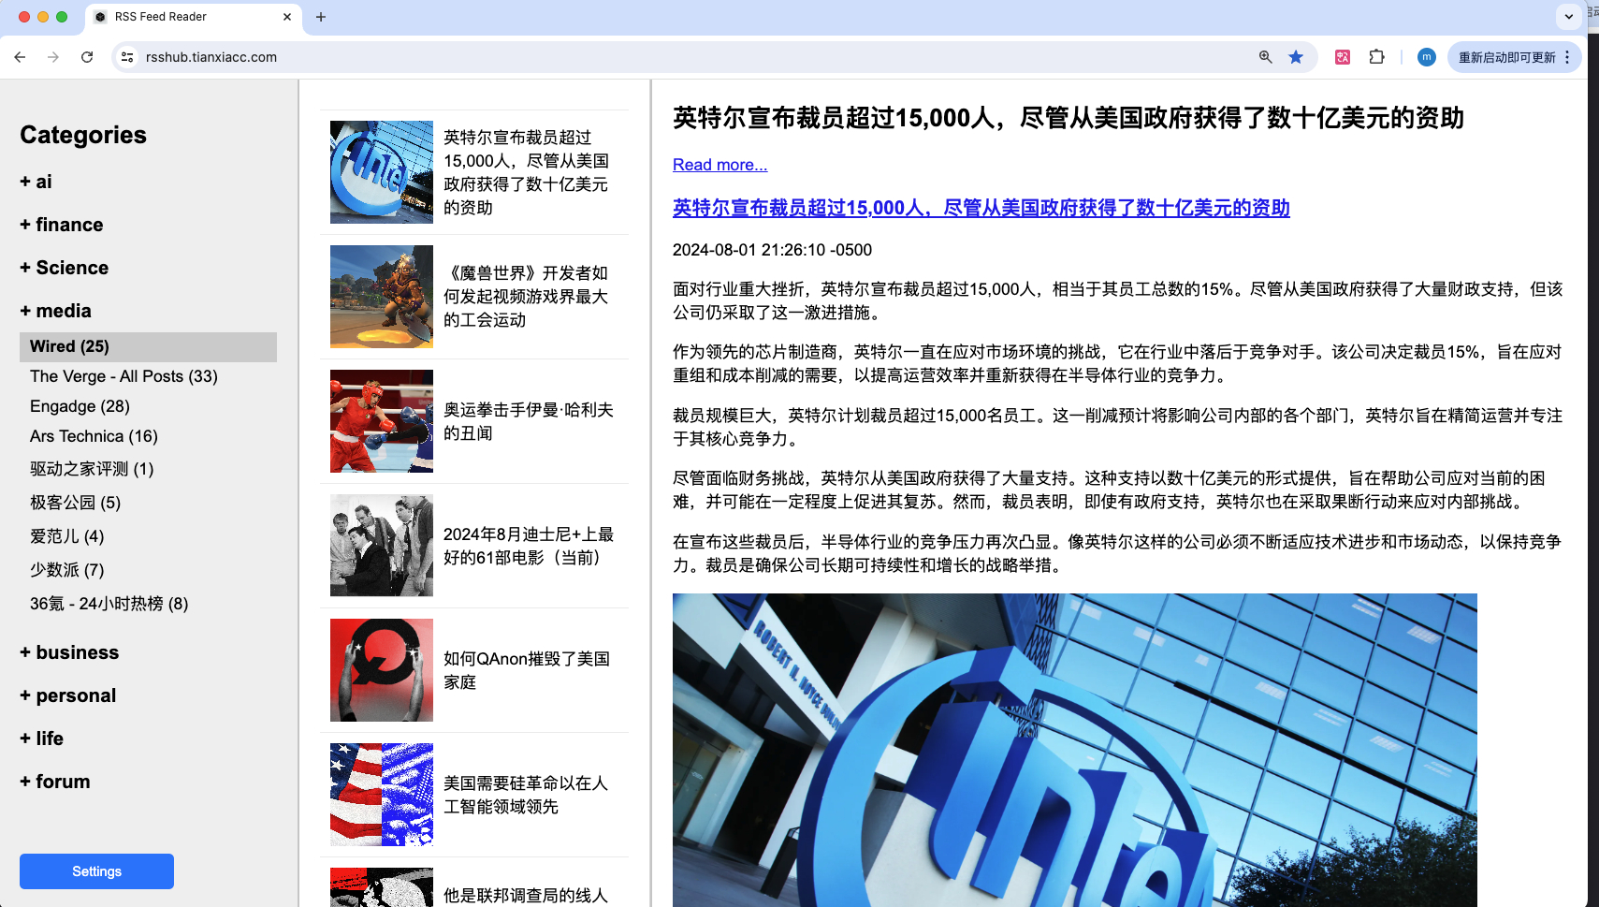This screenshot has height=907, width=1599.
Task: Select article 2024年8月迪士尼+上最好的61部电影 title
Action: coord(529,546)
